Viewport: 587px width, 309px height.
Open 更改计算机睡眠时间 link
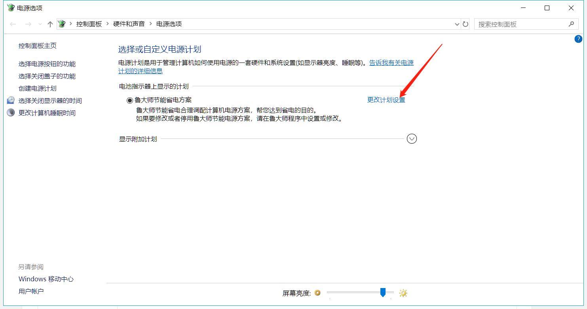click(47, 113)
